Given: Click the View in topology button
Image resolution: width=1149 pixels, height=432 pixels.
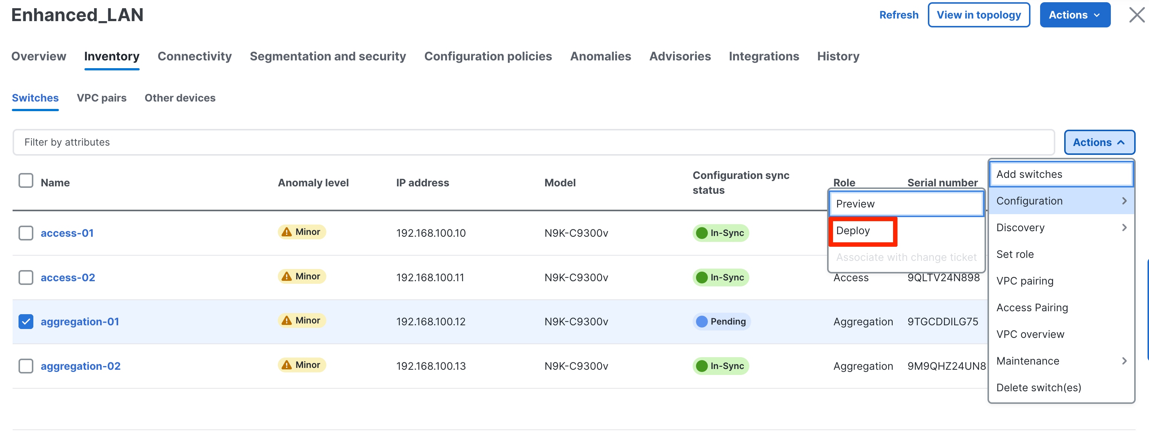Looking at the screenshot, I should click(978, 15).
